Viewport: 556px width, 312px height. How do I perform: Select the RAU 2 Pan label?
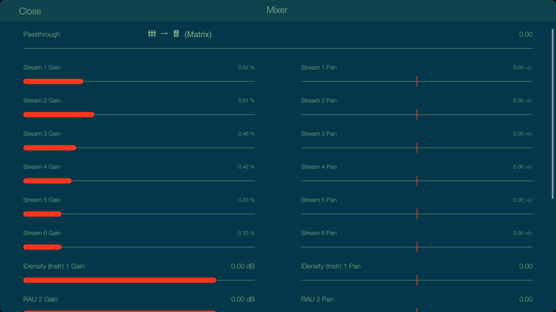click(317, 299)
